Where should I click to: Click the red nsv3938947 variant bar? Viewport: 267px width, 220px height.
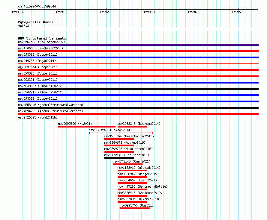(x=133, y=177)
